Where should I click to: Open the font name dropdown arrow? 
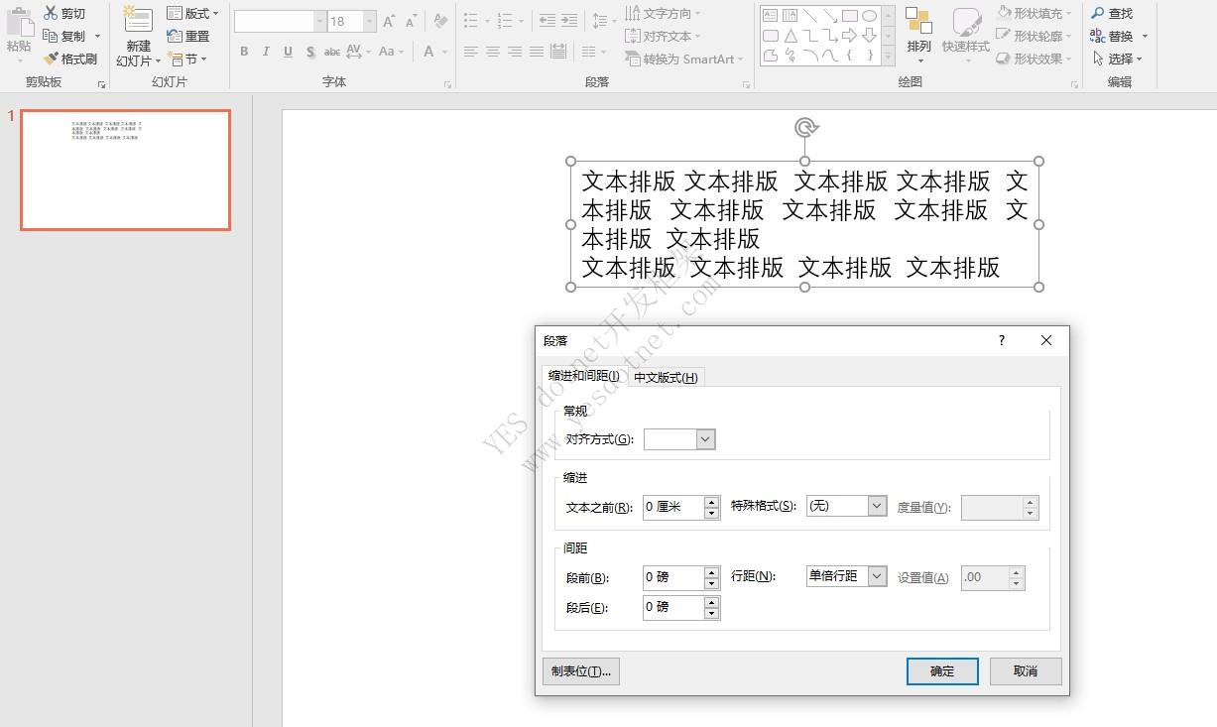(x=319, y=21)
